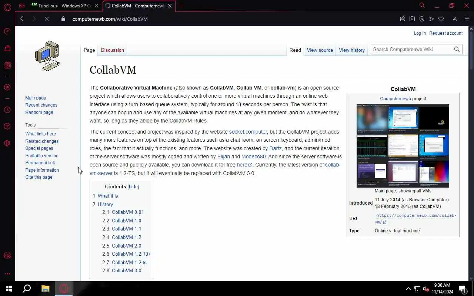Jump to What it is section
The image size is (474, 296).
108,196
